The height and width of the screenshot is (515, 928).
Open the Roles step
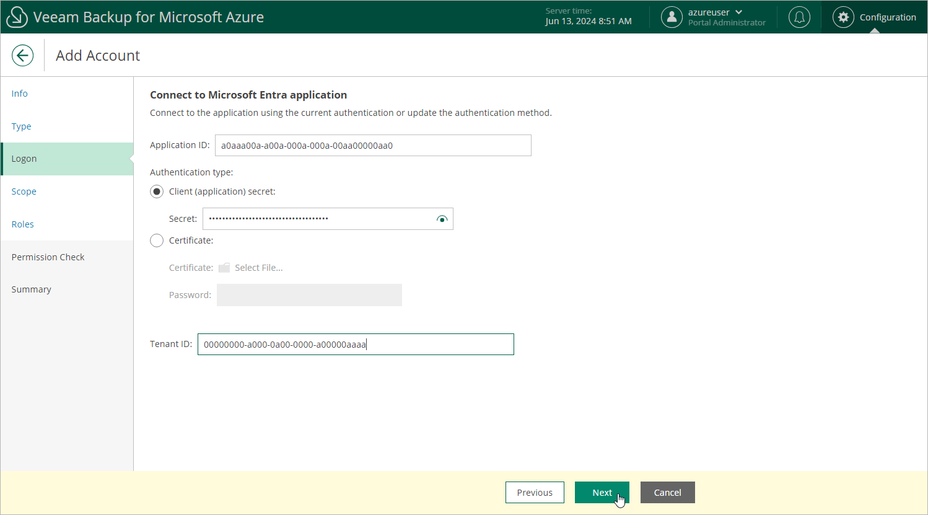coord(23,224)
